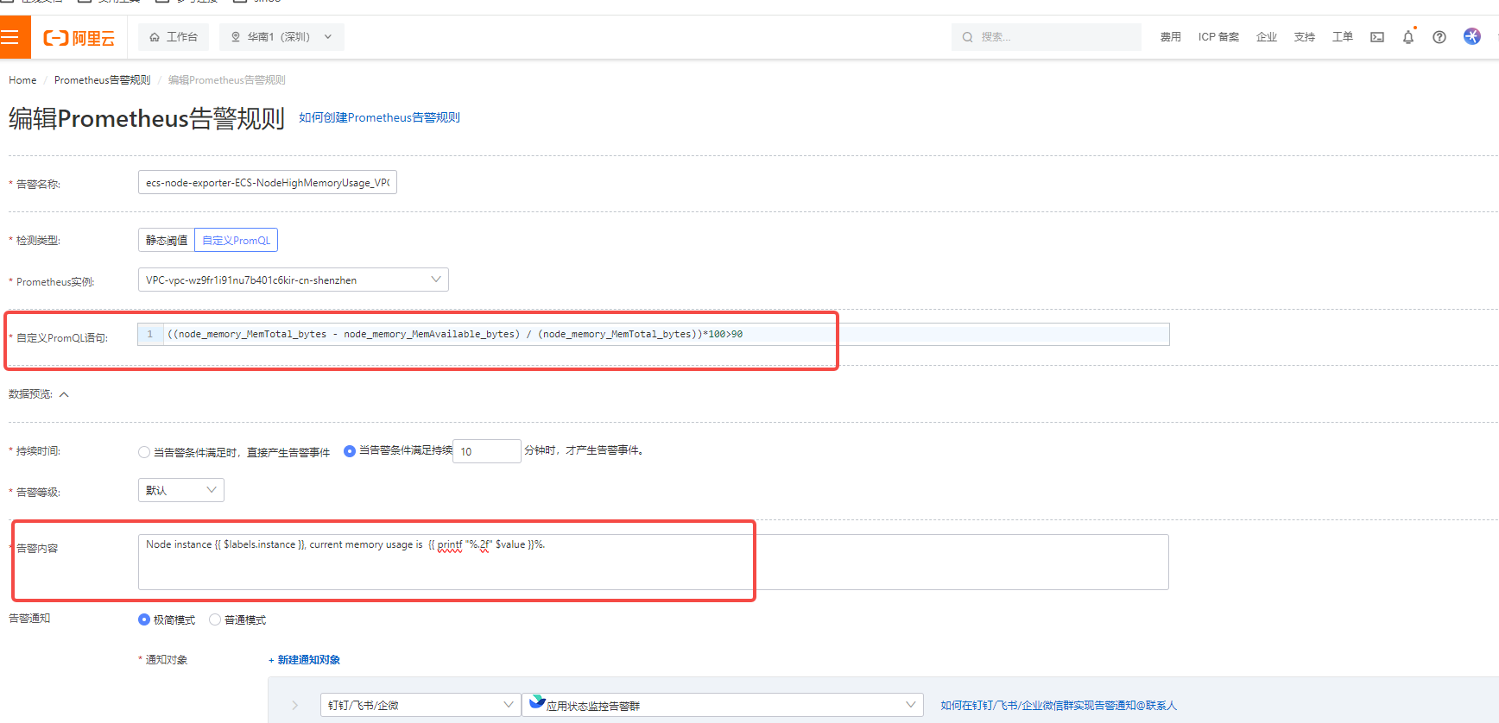The height and width of the screenshot is (723, 1499).
Task: Open the 支持 menu
Action: pos(1305,37)
